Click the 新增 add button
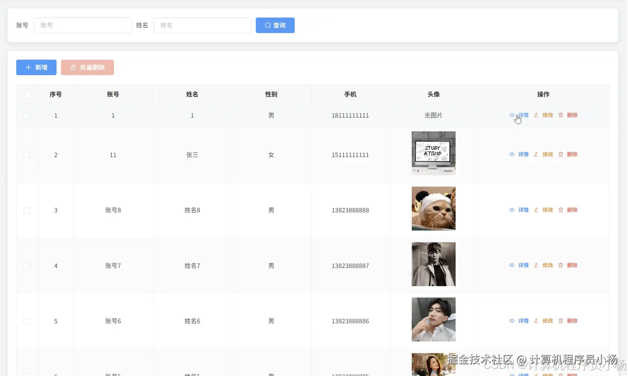628x376 pixels. click(36, 67)
